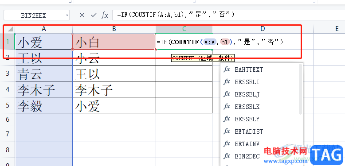The height and width of the screenshot is (166, 345).
Task: Choose BETAINV from function suggestions
Action: 260,144
